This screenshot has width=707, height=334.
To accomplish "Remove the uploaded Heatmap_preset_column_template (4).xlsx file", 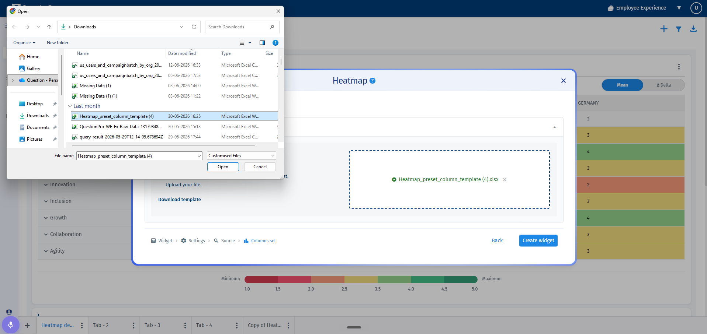I will pyautogui.click(x=505, y=180).
